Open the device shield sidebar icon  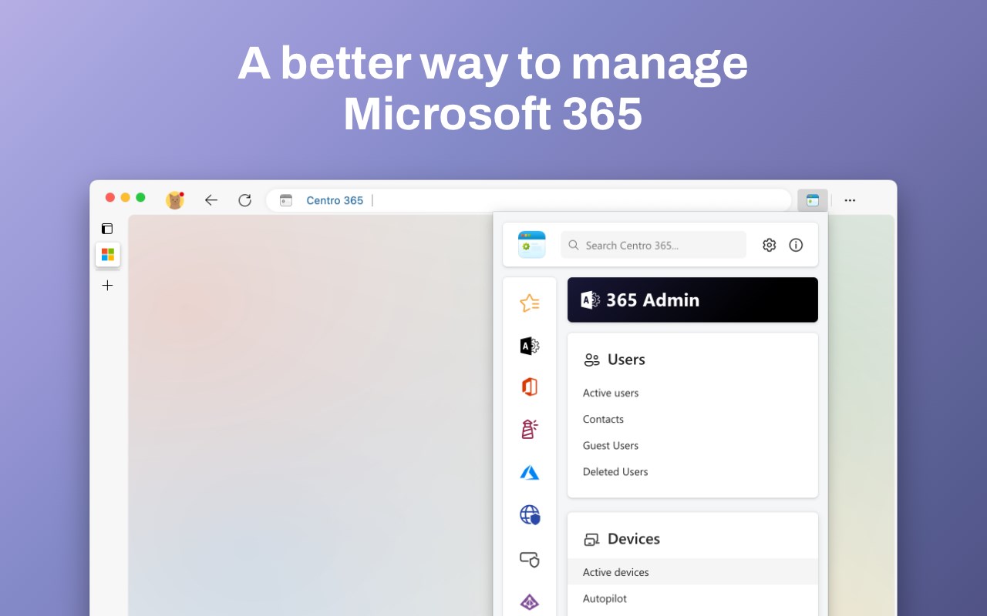pos(530,559)
